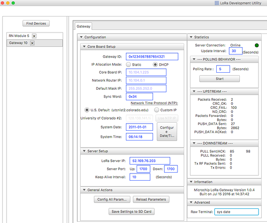Select DHCP IP allocation mode

(x=155, y=65)
